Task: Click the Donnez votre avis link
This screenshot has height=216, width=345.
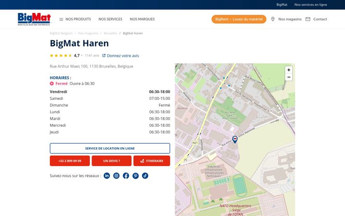Action: pos(123,56)
